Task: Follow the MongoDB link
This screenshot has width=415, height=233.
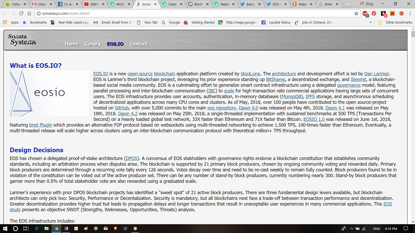Action: click(292, 97)
